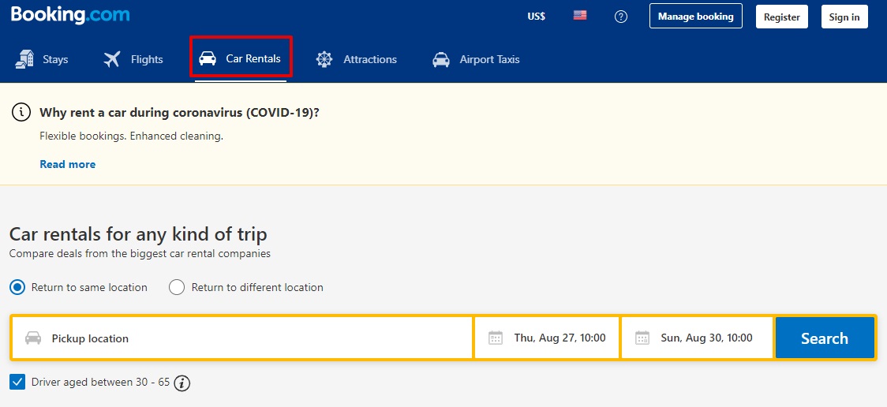The image size is (887, 407).
Task: Open pickup date Thu, Aug 27 picker
Action: (x=547, y=338)
